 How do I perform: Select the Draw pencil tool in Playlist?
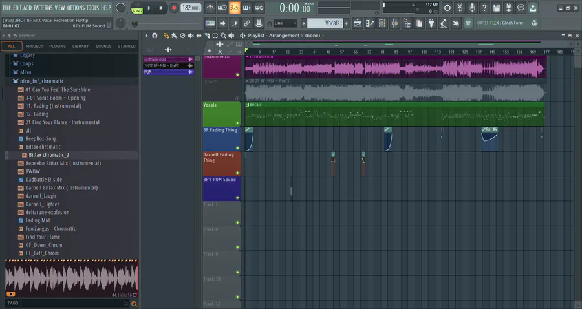(166, 36)
